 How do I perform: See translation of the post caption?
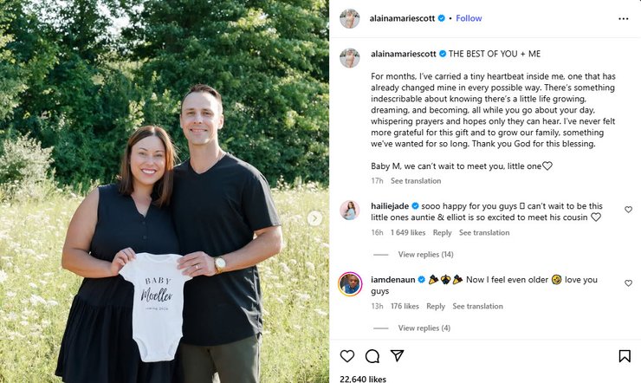tap(416, 180)
